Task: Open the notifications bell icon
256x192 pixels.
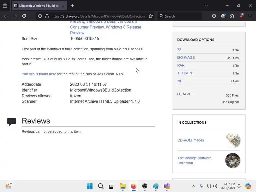Action: [x=239, y=186]
